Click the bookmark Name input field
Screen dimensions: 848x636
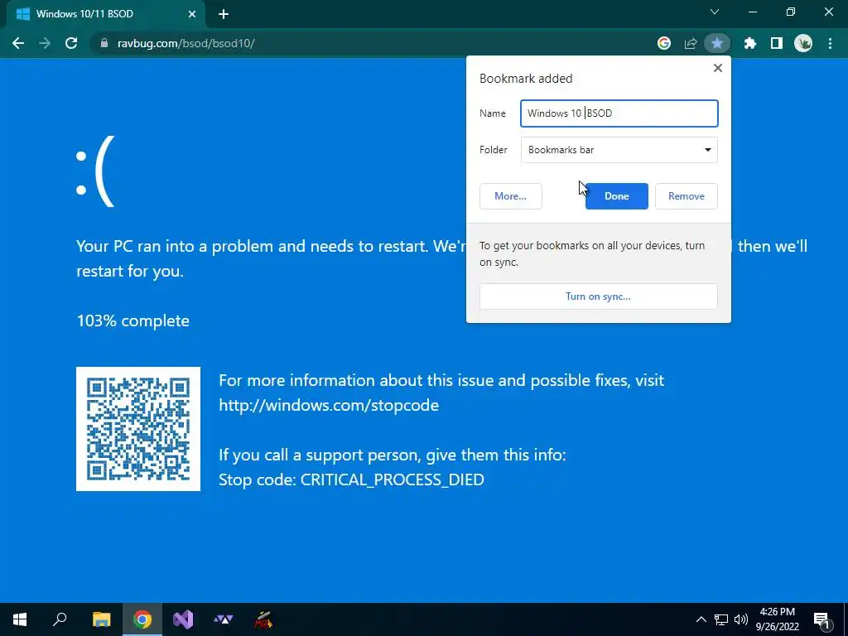619,113
